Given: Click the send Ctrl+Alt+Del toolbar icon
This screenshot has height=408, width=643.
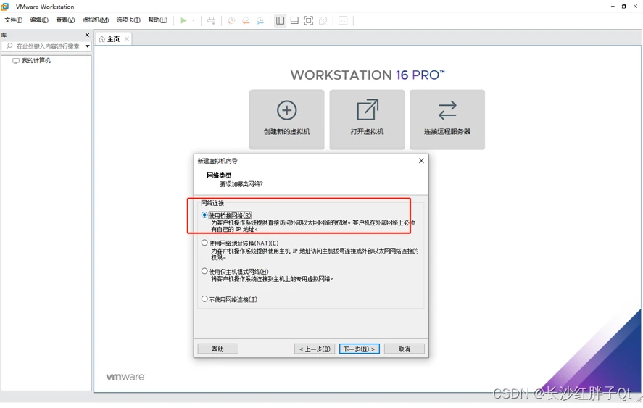Looking at the screenshot, I should pos(211,20).
